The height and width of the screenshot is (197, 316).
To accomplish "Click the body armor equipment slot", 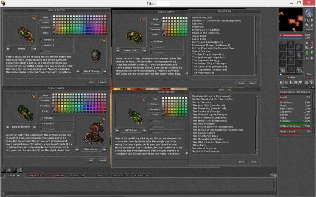I will (x=291, y=52).
